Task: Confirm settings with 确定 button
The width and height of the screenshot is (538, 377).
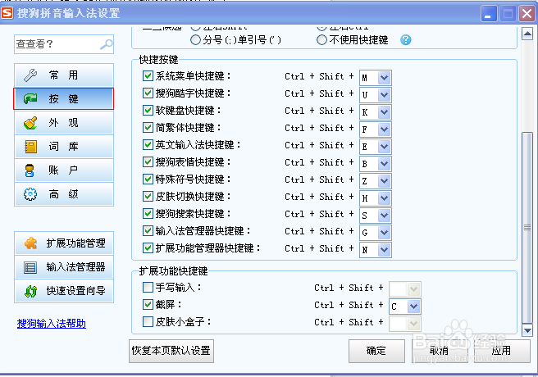Action: pyautogui.click(x=376, y=351)
